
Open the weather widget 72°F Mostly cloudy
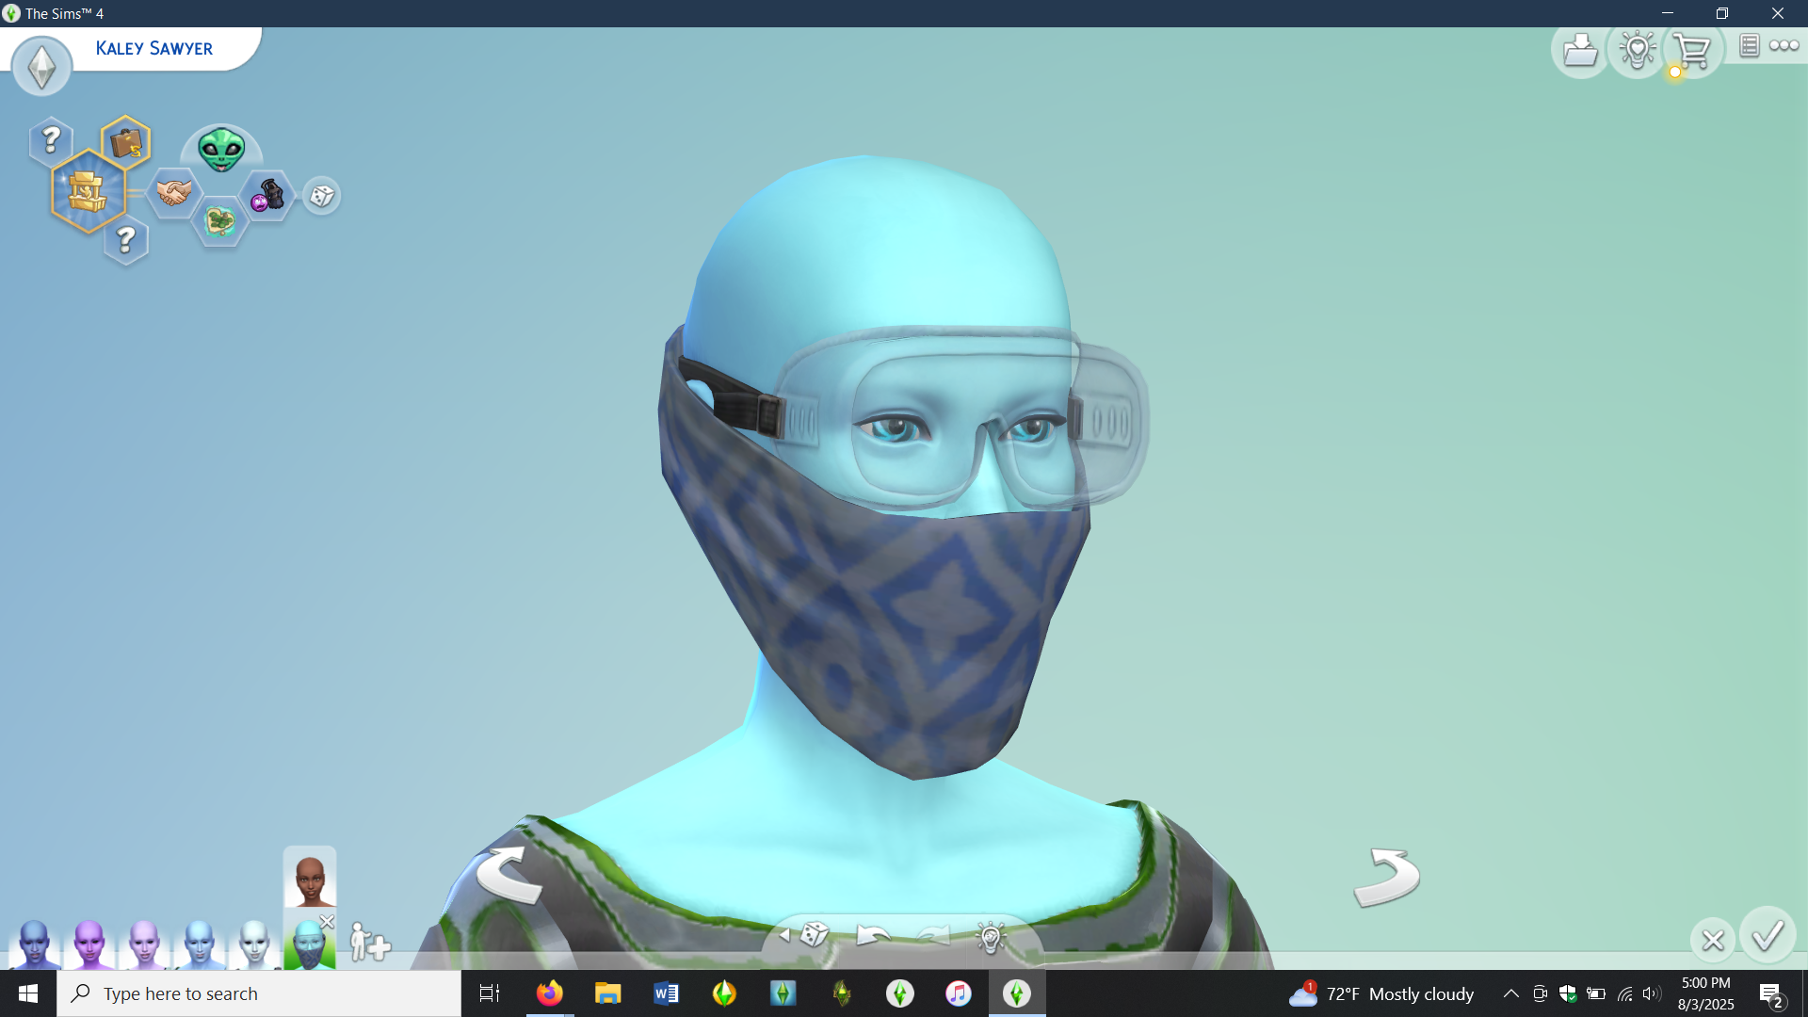(1381, 993)
